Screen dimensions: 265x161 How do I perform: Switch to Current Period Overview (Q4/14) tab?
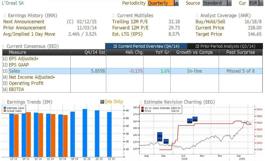click(146, 46)
